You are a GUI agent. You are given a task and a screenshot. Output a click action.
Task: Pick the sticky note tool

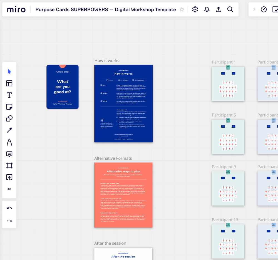point(9,107)
